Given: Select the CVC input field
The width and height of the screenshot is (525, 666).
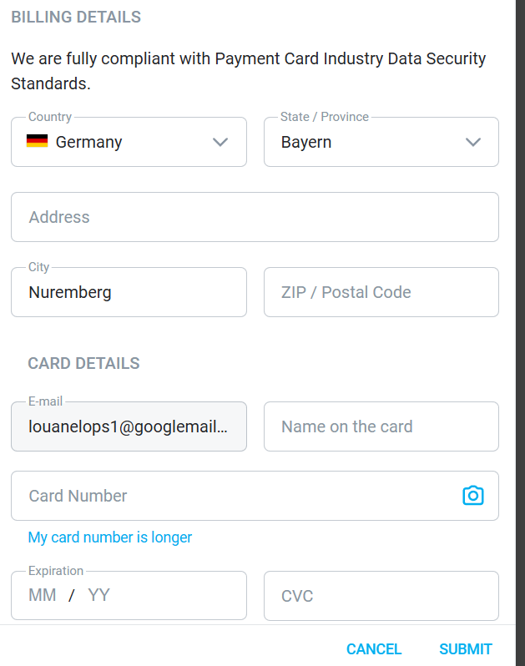Looking at the screenshot, I should [381, 596].
